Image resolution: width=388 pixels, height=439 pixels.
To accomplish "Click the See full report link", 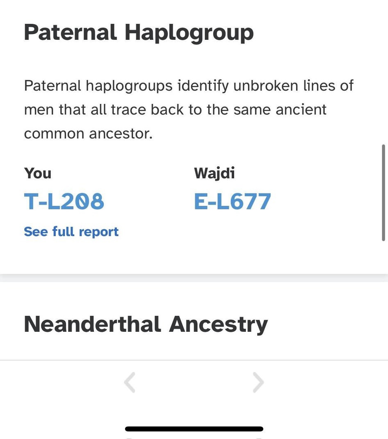I will tap(71, 232).
